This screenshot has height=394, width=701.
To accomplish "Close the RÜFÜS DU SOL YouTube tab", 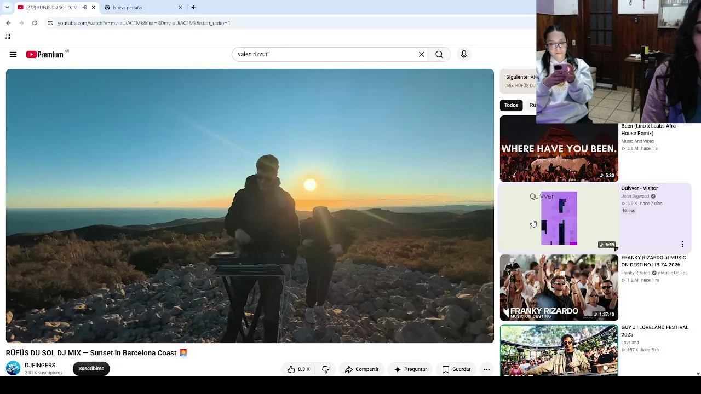I will (93, 8).
